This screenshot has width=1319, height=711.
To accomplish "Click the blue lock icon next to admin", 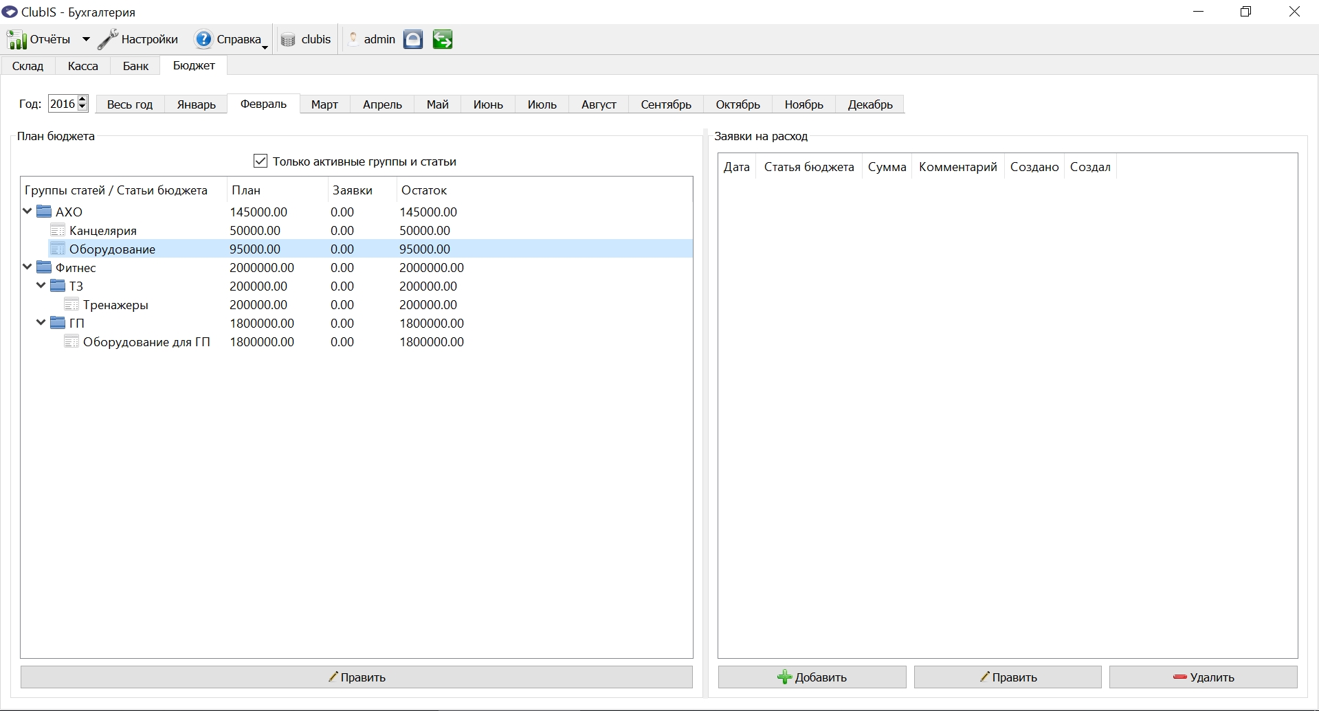I will click(x=413, y=40).
